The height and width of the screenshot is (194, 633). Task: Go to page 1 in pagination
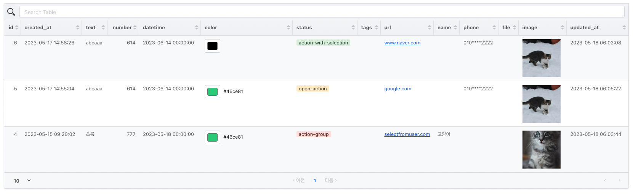coord(315,181)
